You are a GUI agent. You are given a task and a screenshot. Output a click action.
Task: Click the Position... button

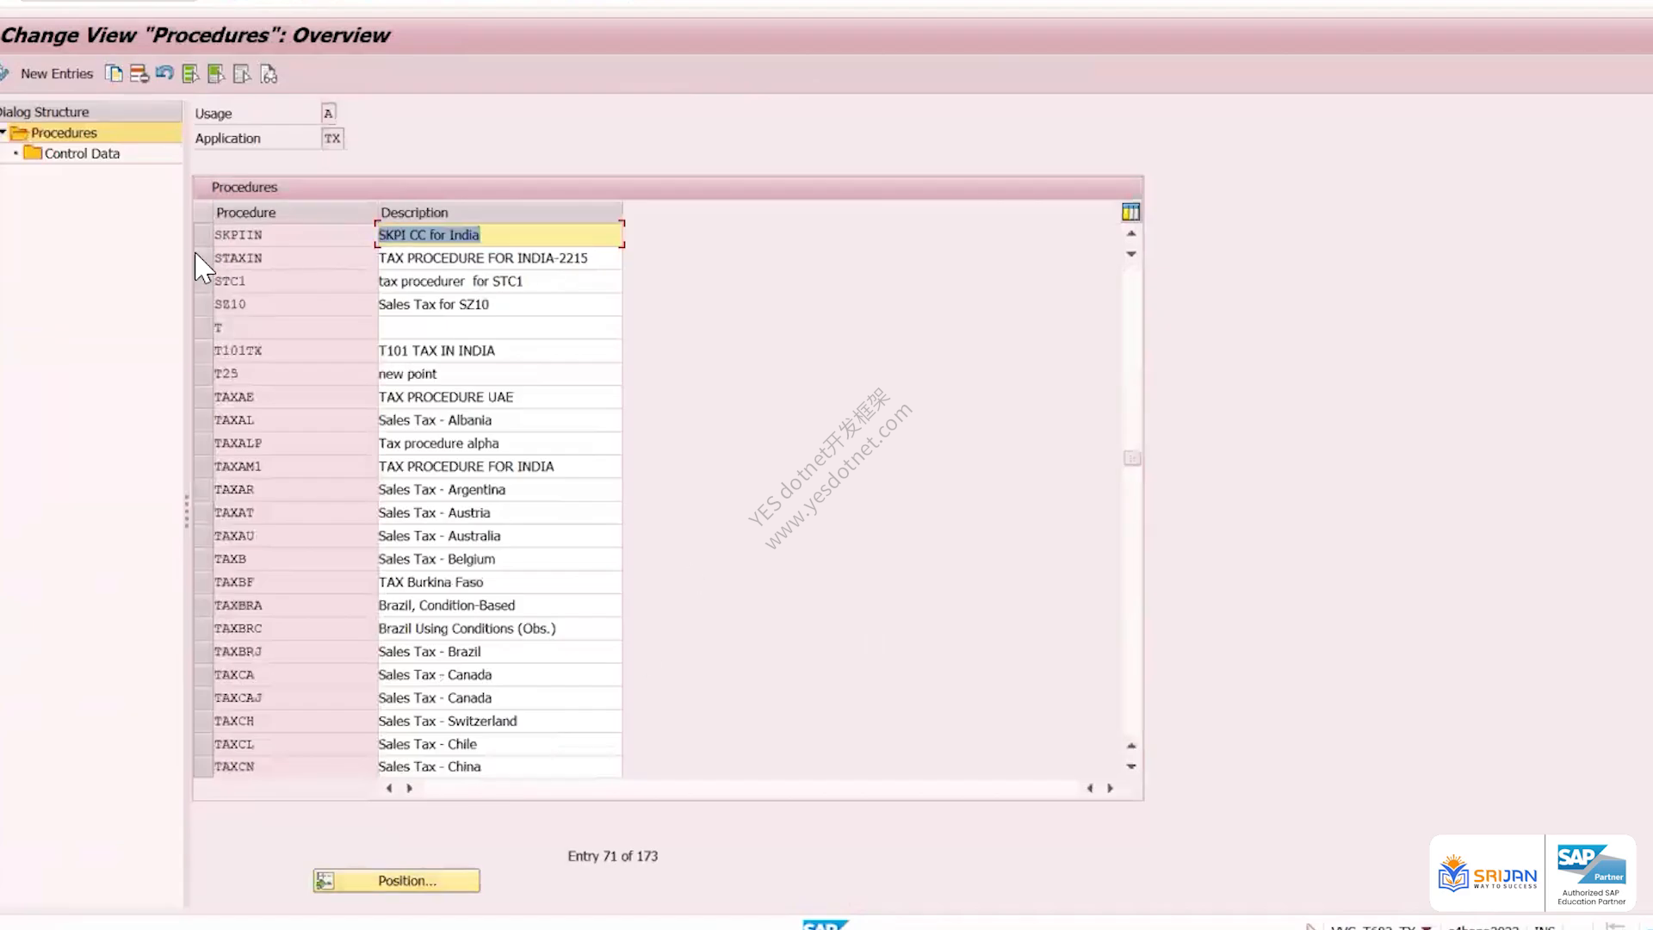tap(397, 880)
